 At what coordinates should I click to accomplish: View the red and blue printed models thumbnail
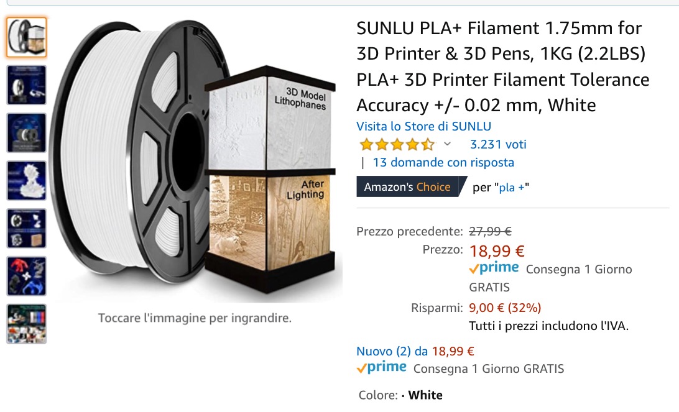pos(26,276)
